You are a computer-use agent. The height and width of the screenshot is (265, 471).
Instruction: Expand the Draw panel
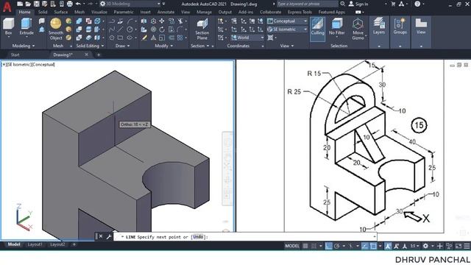click(x=123, y=46)
